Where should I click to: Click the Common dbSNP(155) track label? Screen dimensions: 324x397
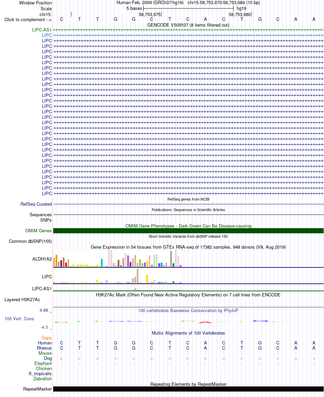[30, 241]
